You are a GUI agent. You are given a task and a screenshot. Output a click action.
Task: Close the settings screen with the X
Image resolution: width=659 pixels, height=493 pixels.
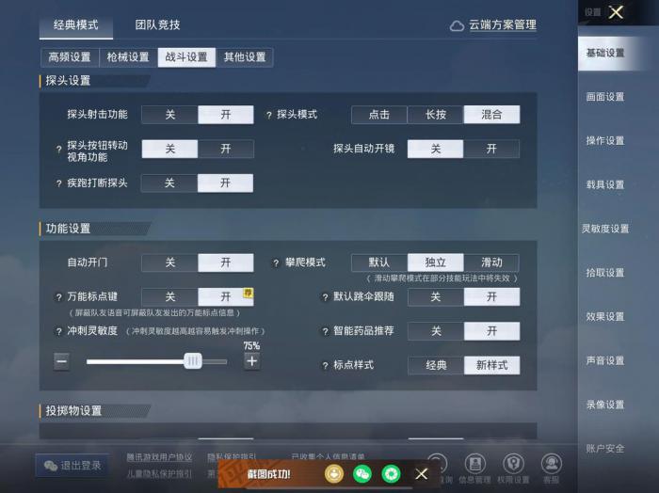(616, 12)
